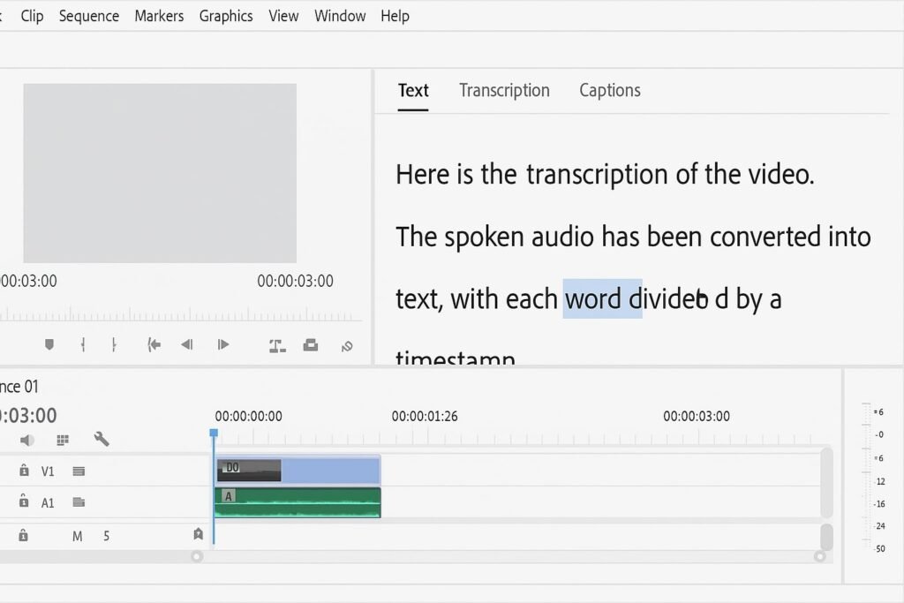
Task: Expand the A1 track options icon
Action: tap(79, 502)
